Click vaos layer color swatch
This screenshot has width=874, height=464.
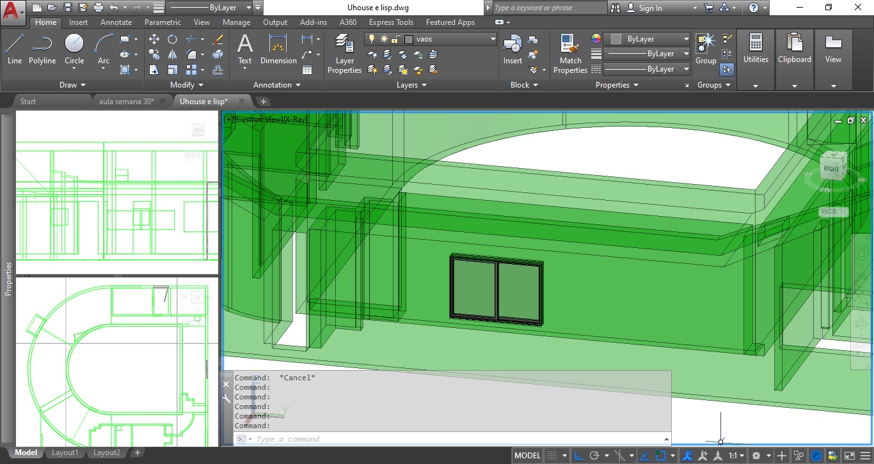point(409,39)
